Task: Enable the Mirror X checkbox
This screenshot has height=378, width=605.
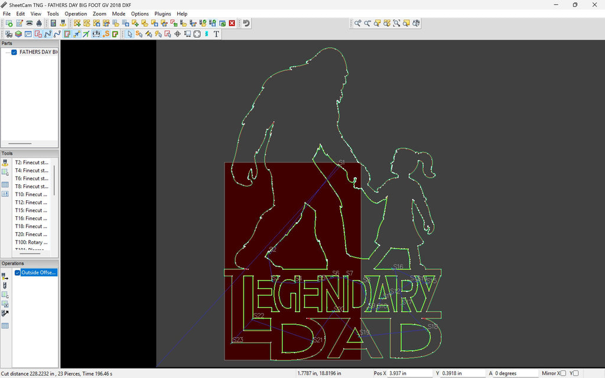Action: pos(563,373)
